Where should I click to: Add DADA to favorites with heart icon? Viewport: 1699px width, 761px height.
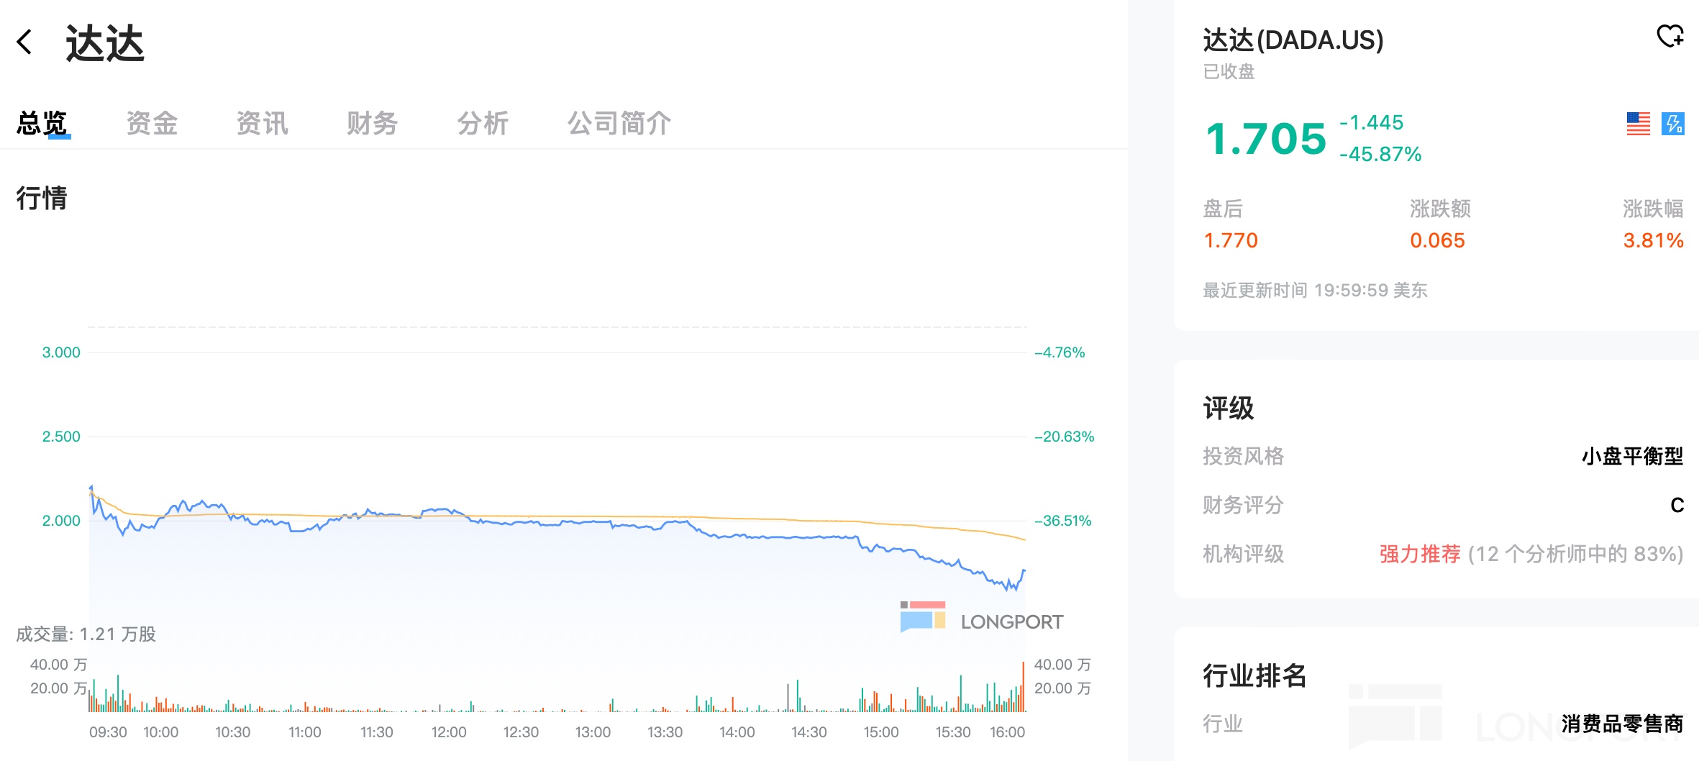pos(1670,36)
